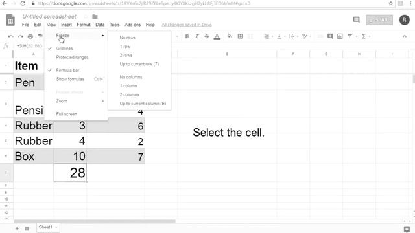This screenshot has width=415, height=233.
Task: Toggle the Formula bar option
Action: pos(77,70)
